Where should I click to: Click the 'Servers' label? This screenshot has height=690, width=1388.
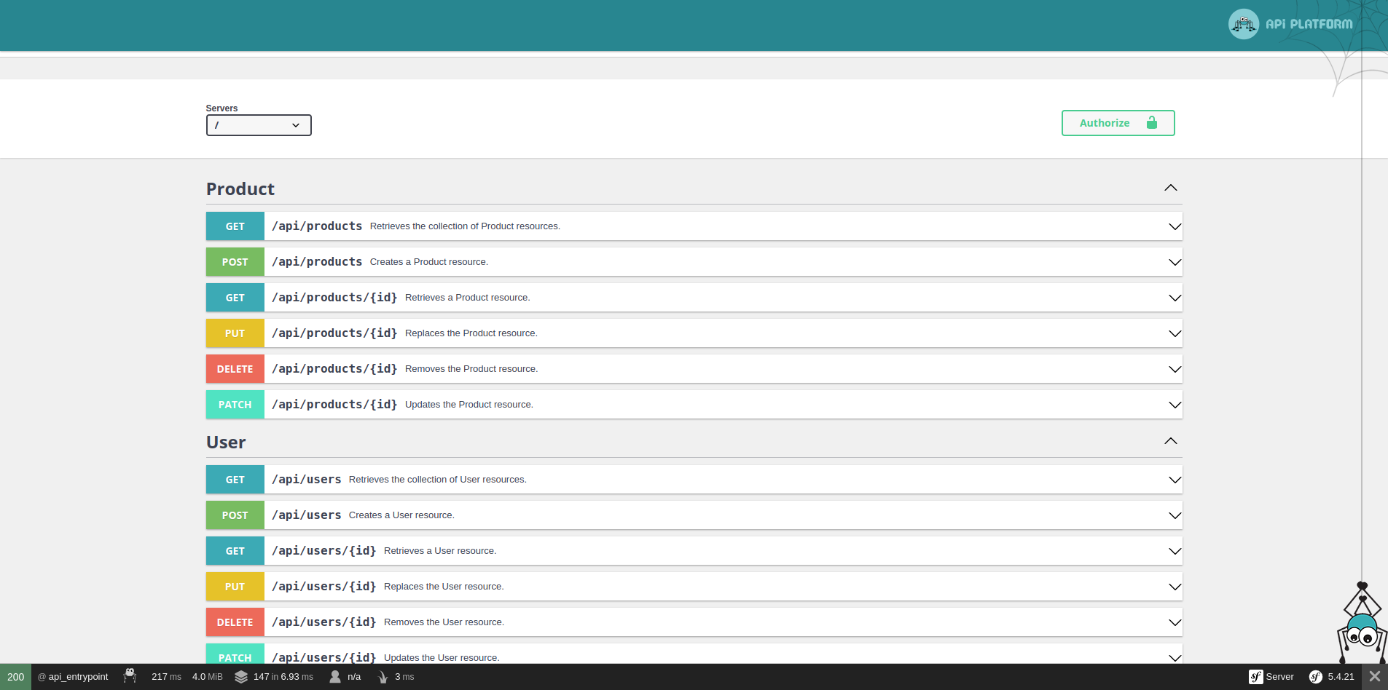pos(221,108)
